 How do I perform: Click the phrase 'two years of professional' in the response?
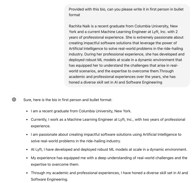pyautogui.click(x=166, y=119)
